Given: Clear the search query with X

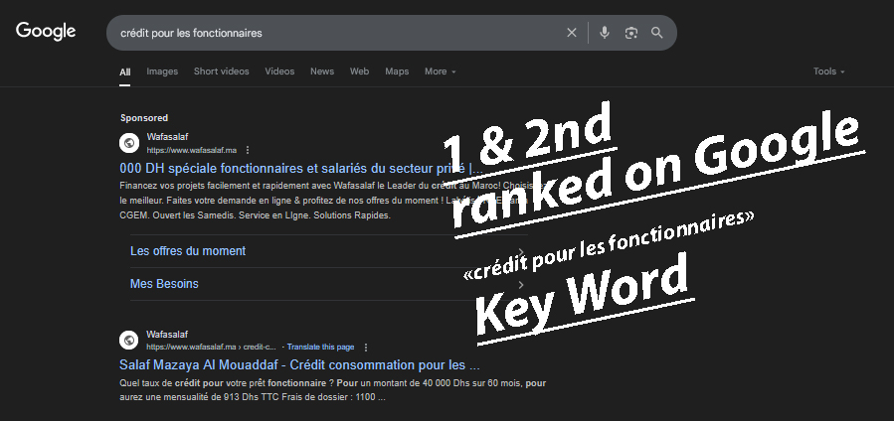Looking at the screenshot, I should coord(571,33).
